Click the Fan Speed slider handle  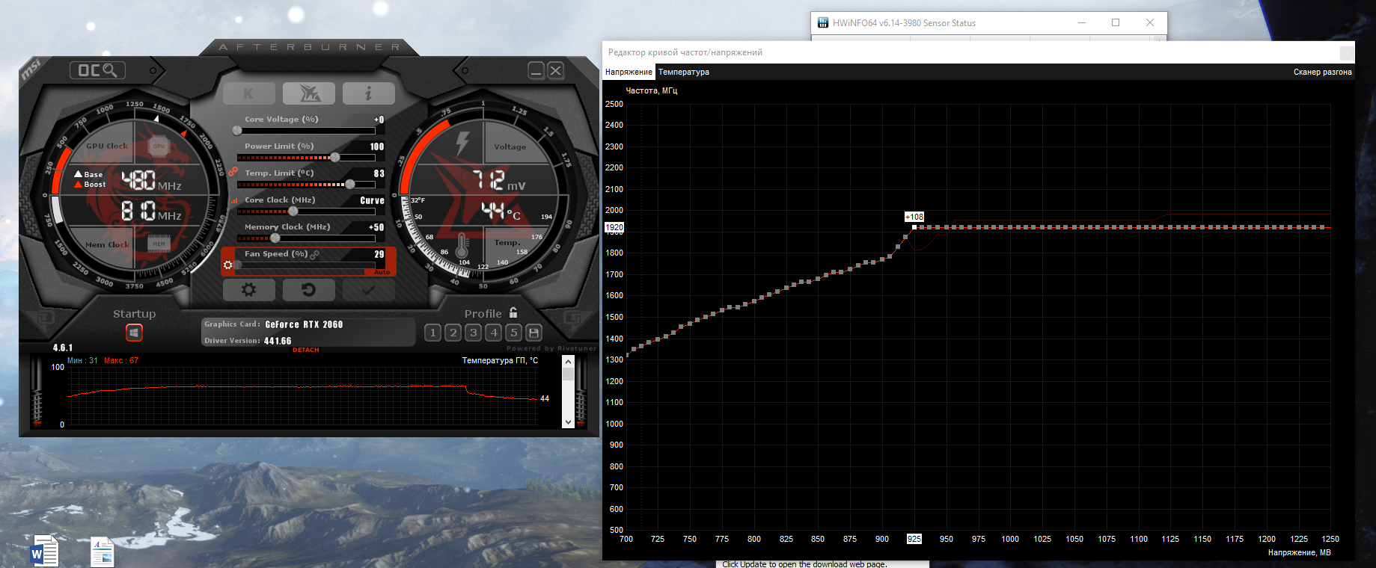point(238,265)
